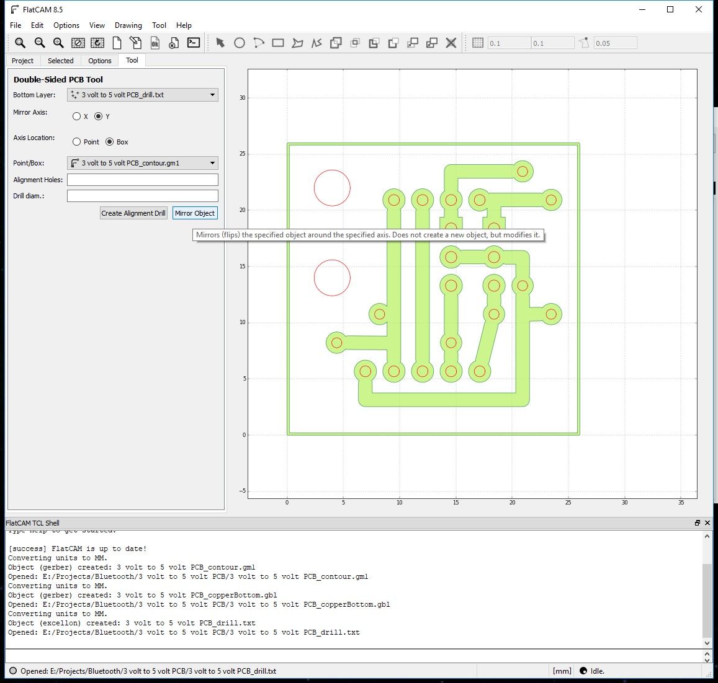Switch to the Project tab
Screen dimensions: 718x683
[23, 60]
